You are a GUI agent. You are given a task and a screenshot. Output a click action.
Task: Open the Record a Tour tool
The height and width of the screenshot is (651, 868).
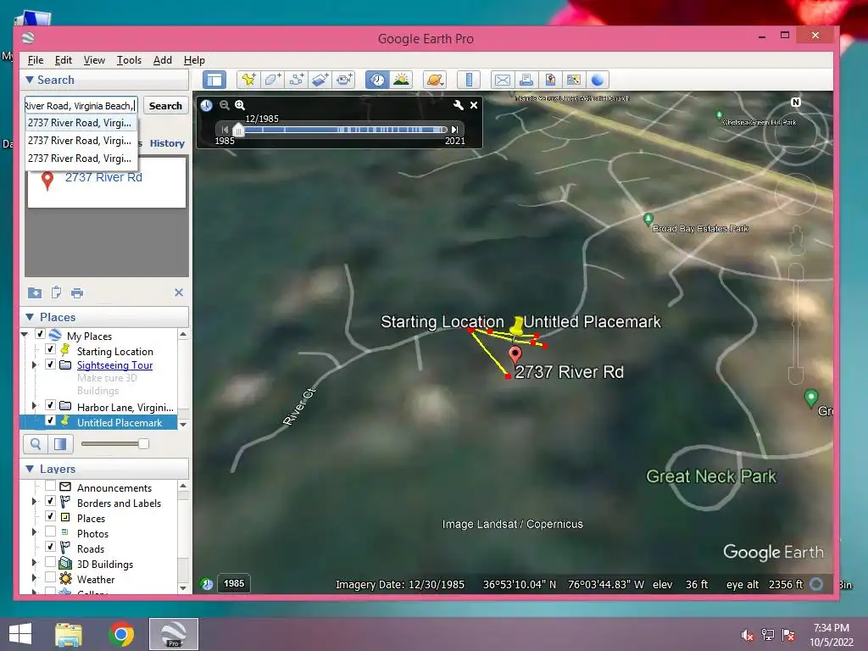coord(344,80)
